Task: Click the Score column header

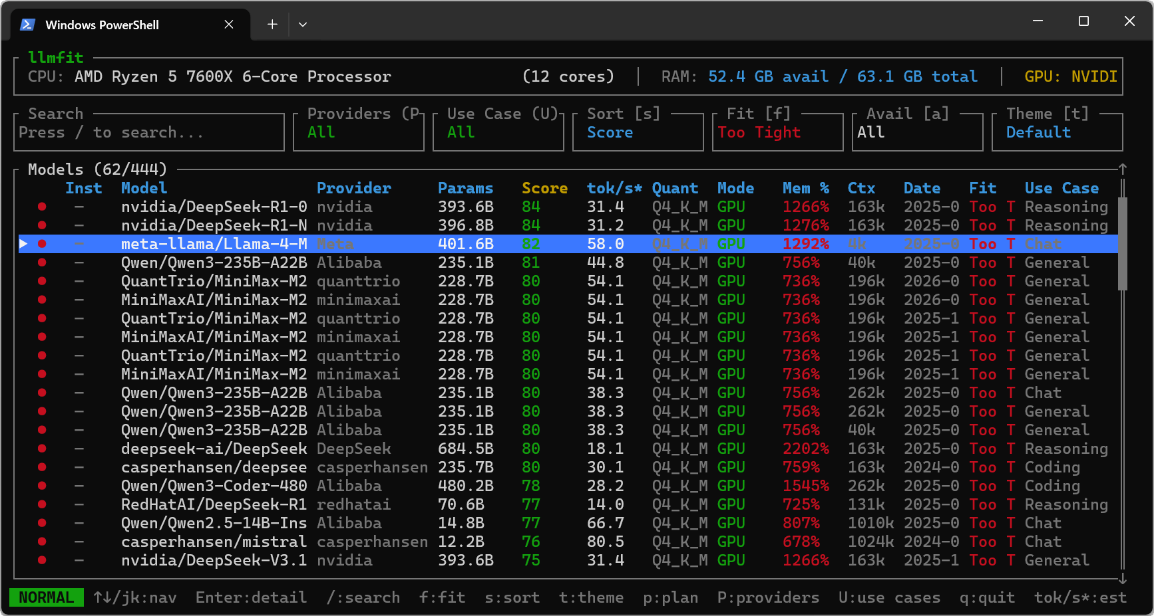Action: pos(544,188)
